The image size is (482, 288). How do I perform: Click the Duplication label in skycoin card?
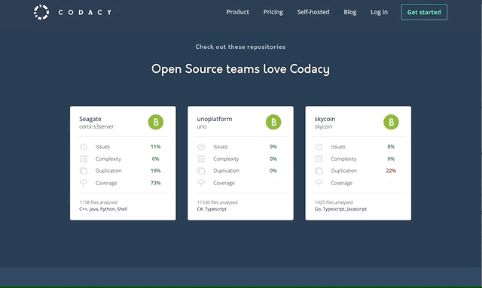point(344,171)
